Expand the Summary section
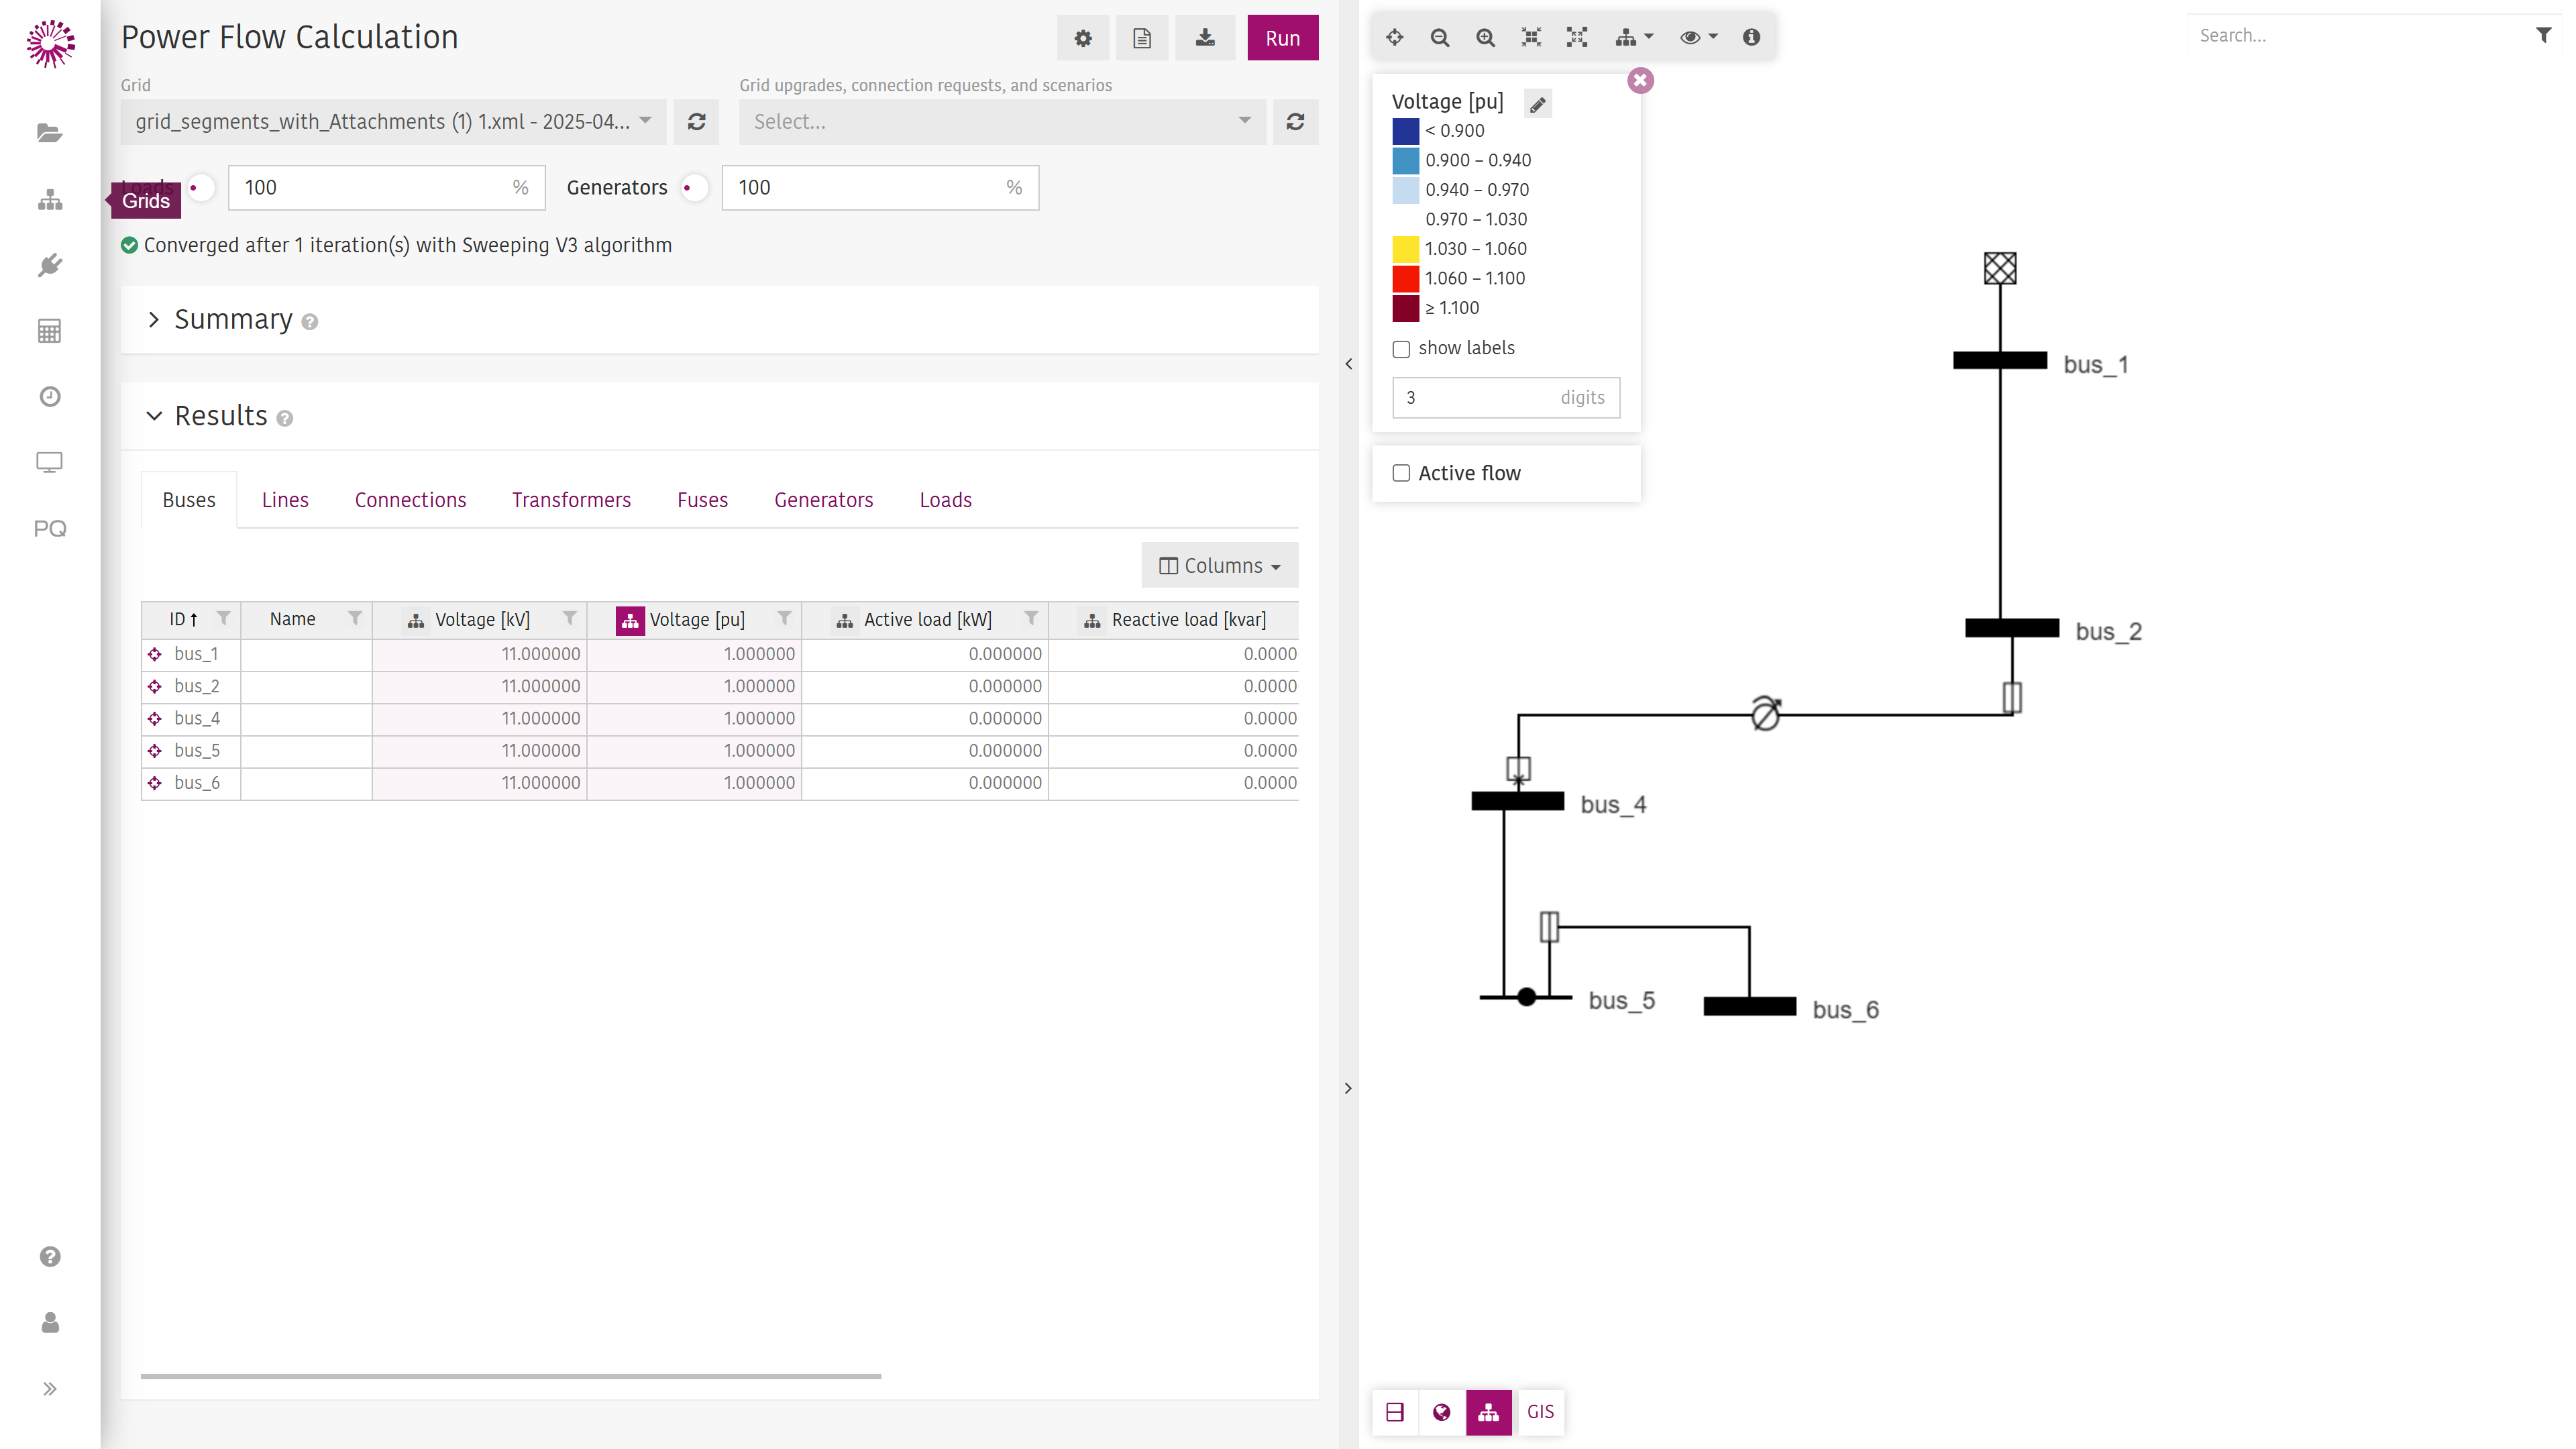 (153, 320)
